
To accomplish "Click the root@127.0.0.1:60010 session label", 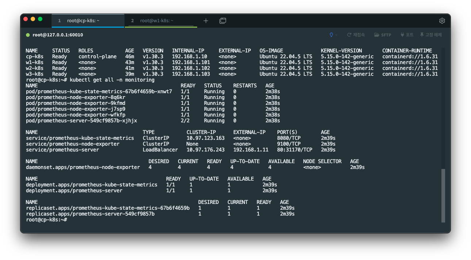I will coord(58,35).
